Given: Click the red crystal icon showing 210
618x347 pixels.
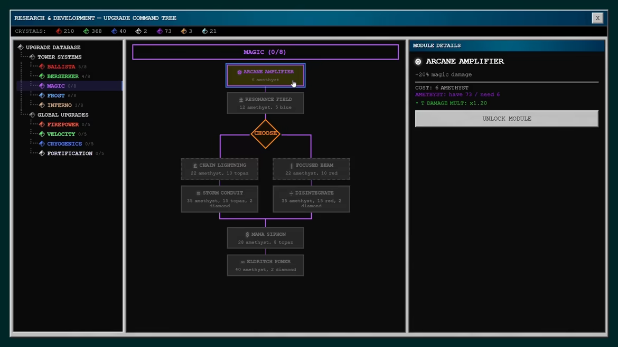Looking at the screenshot, I should tap(59, 31).
